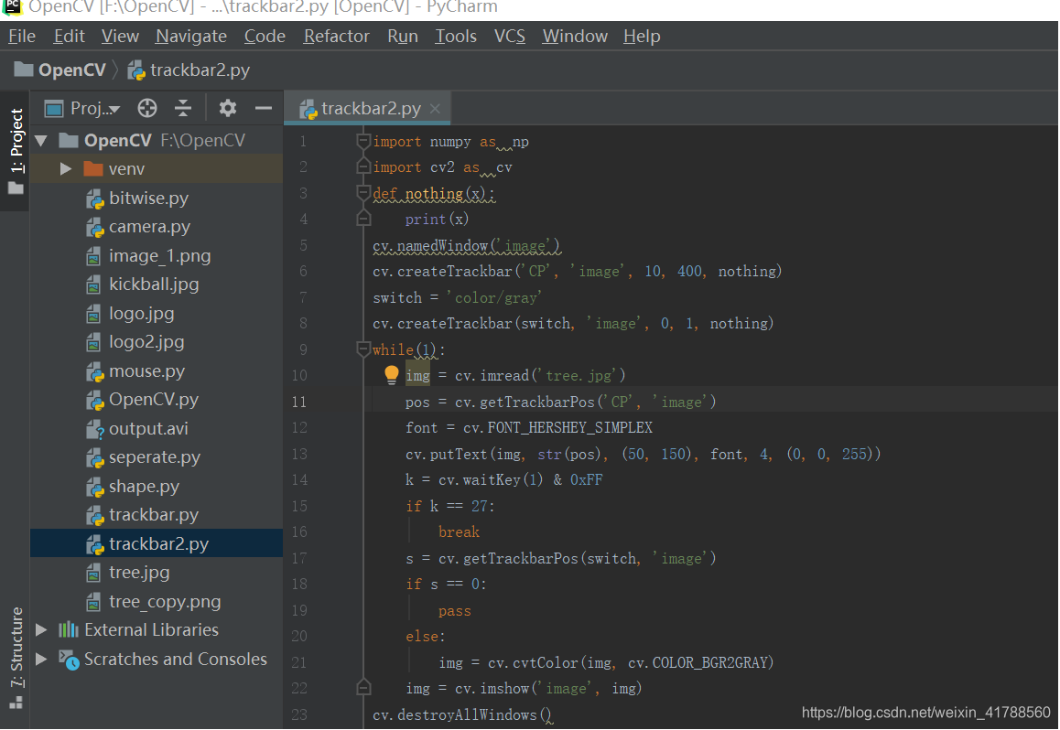Open the Tools menu
1060x730 pixels.
click(455, 37)
